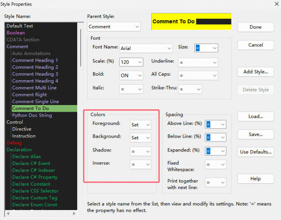Viewport: 281px width, 220px height.
Task: Click the Add Style... button
Action: (255, 72)
